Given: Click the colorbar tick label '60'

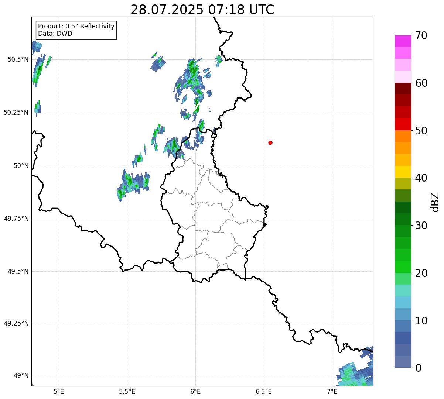Looking at the screenshot, I should click(x=421, y=83).
